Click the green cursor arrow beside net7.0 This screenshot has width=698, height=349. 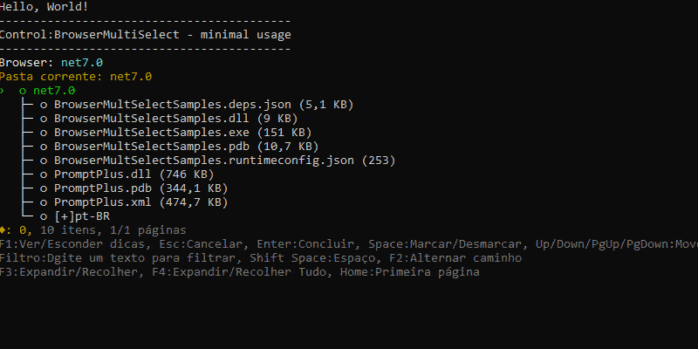click(x=3, y=91)
